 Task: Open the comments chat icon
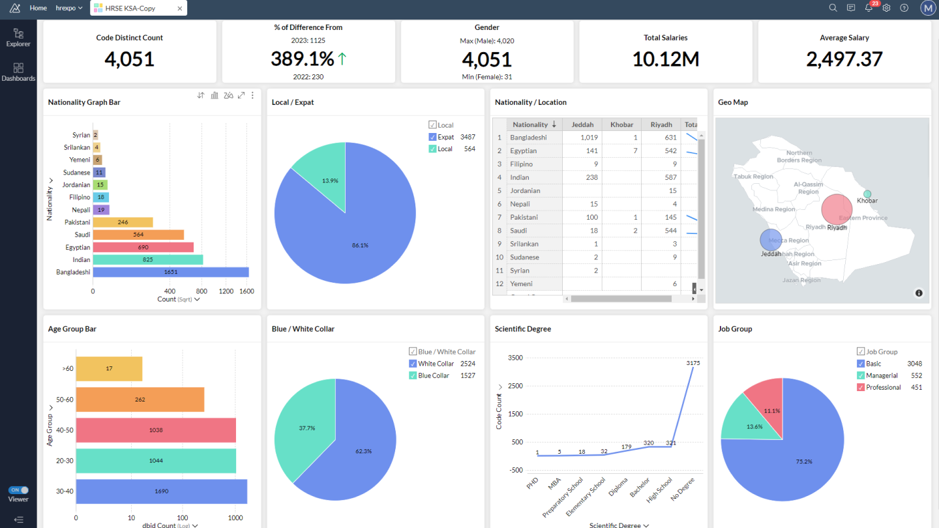851,8
